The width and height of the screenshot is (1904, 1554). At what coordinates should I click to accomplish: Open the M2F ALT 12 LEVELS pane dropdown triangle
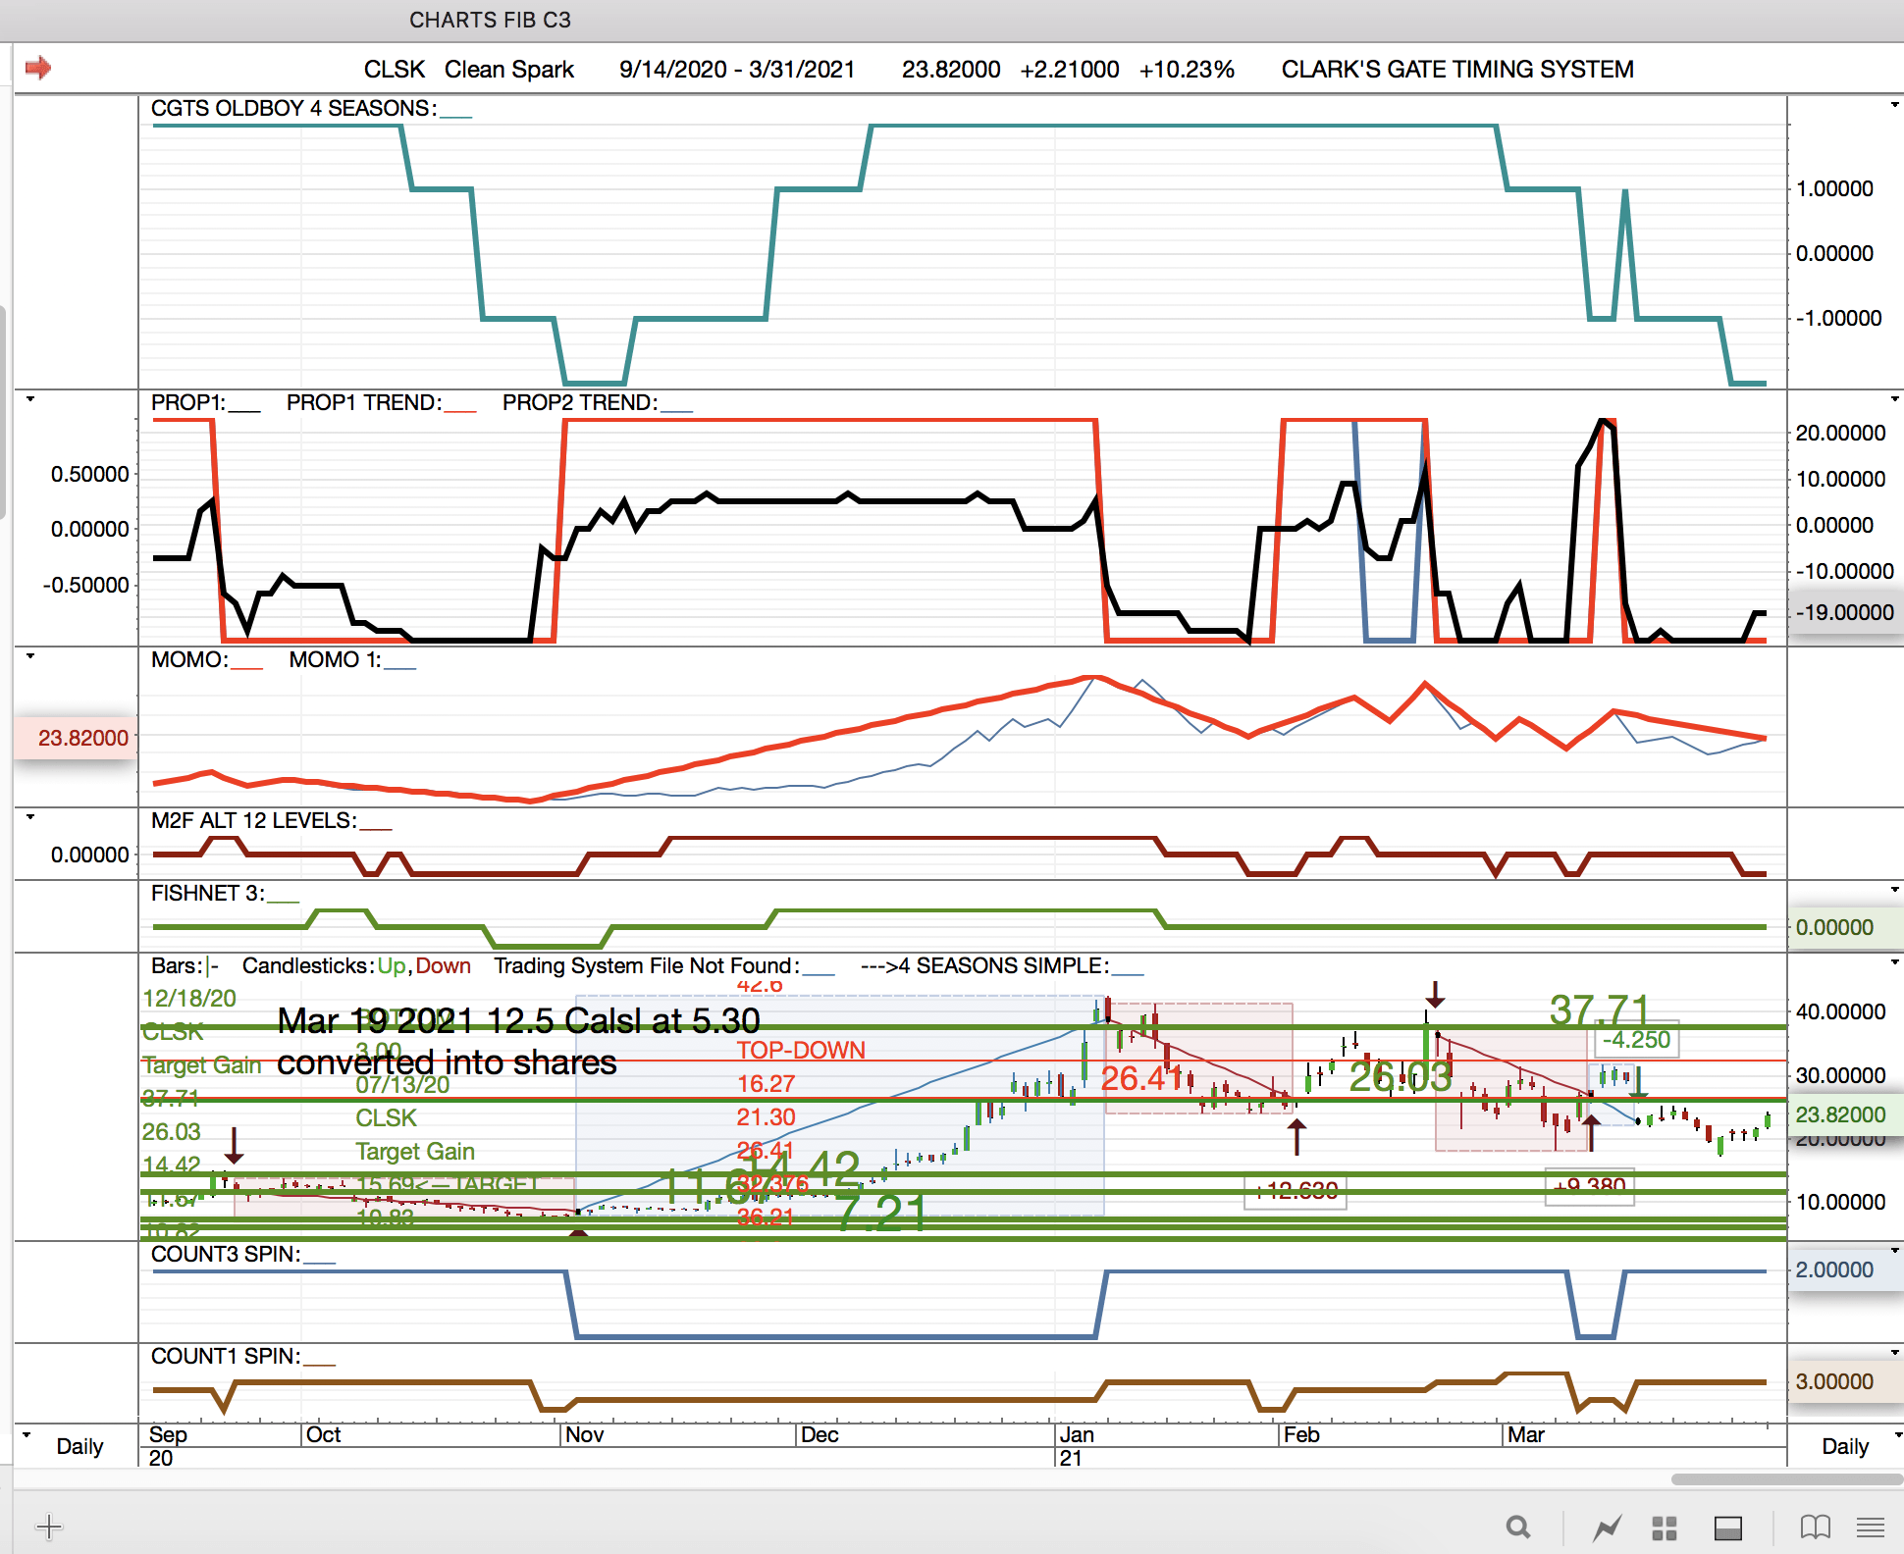click(30, 816)
